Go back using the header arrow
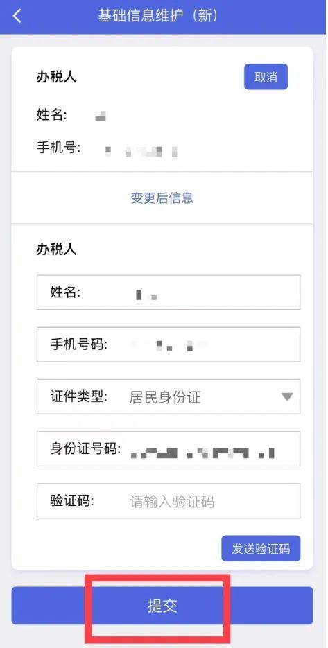 pos(17,16)
